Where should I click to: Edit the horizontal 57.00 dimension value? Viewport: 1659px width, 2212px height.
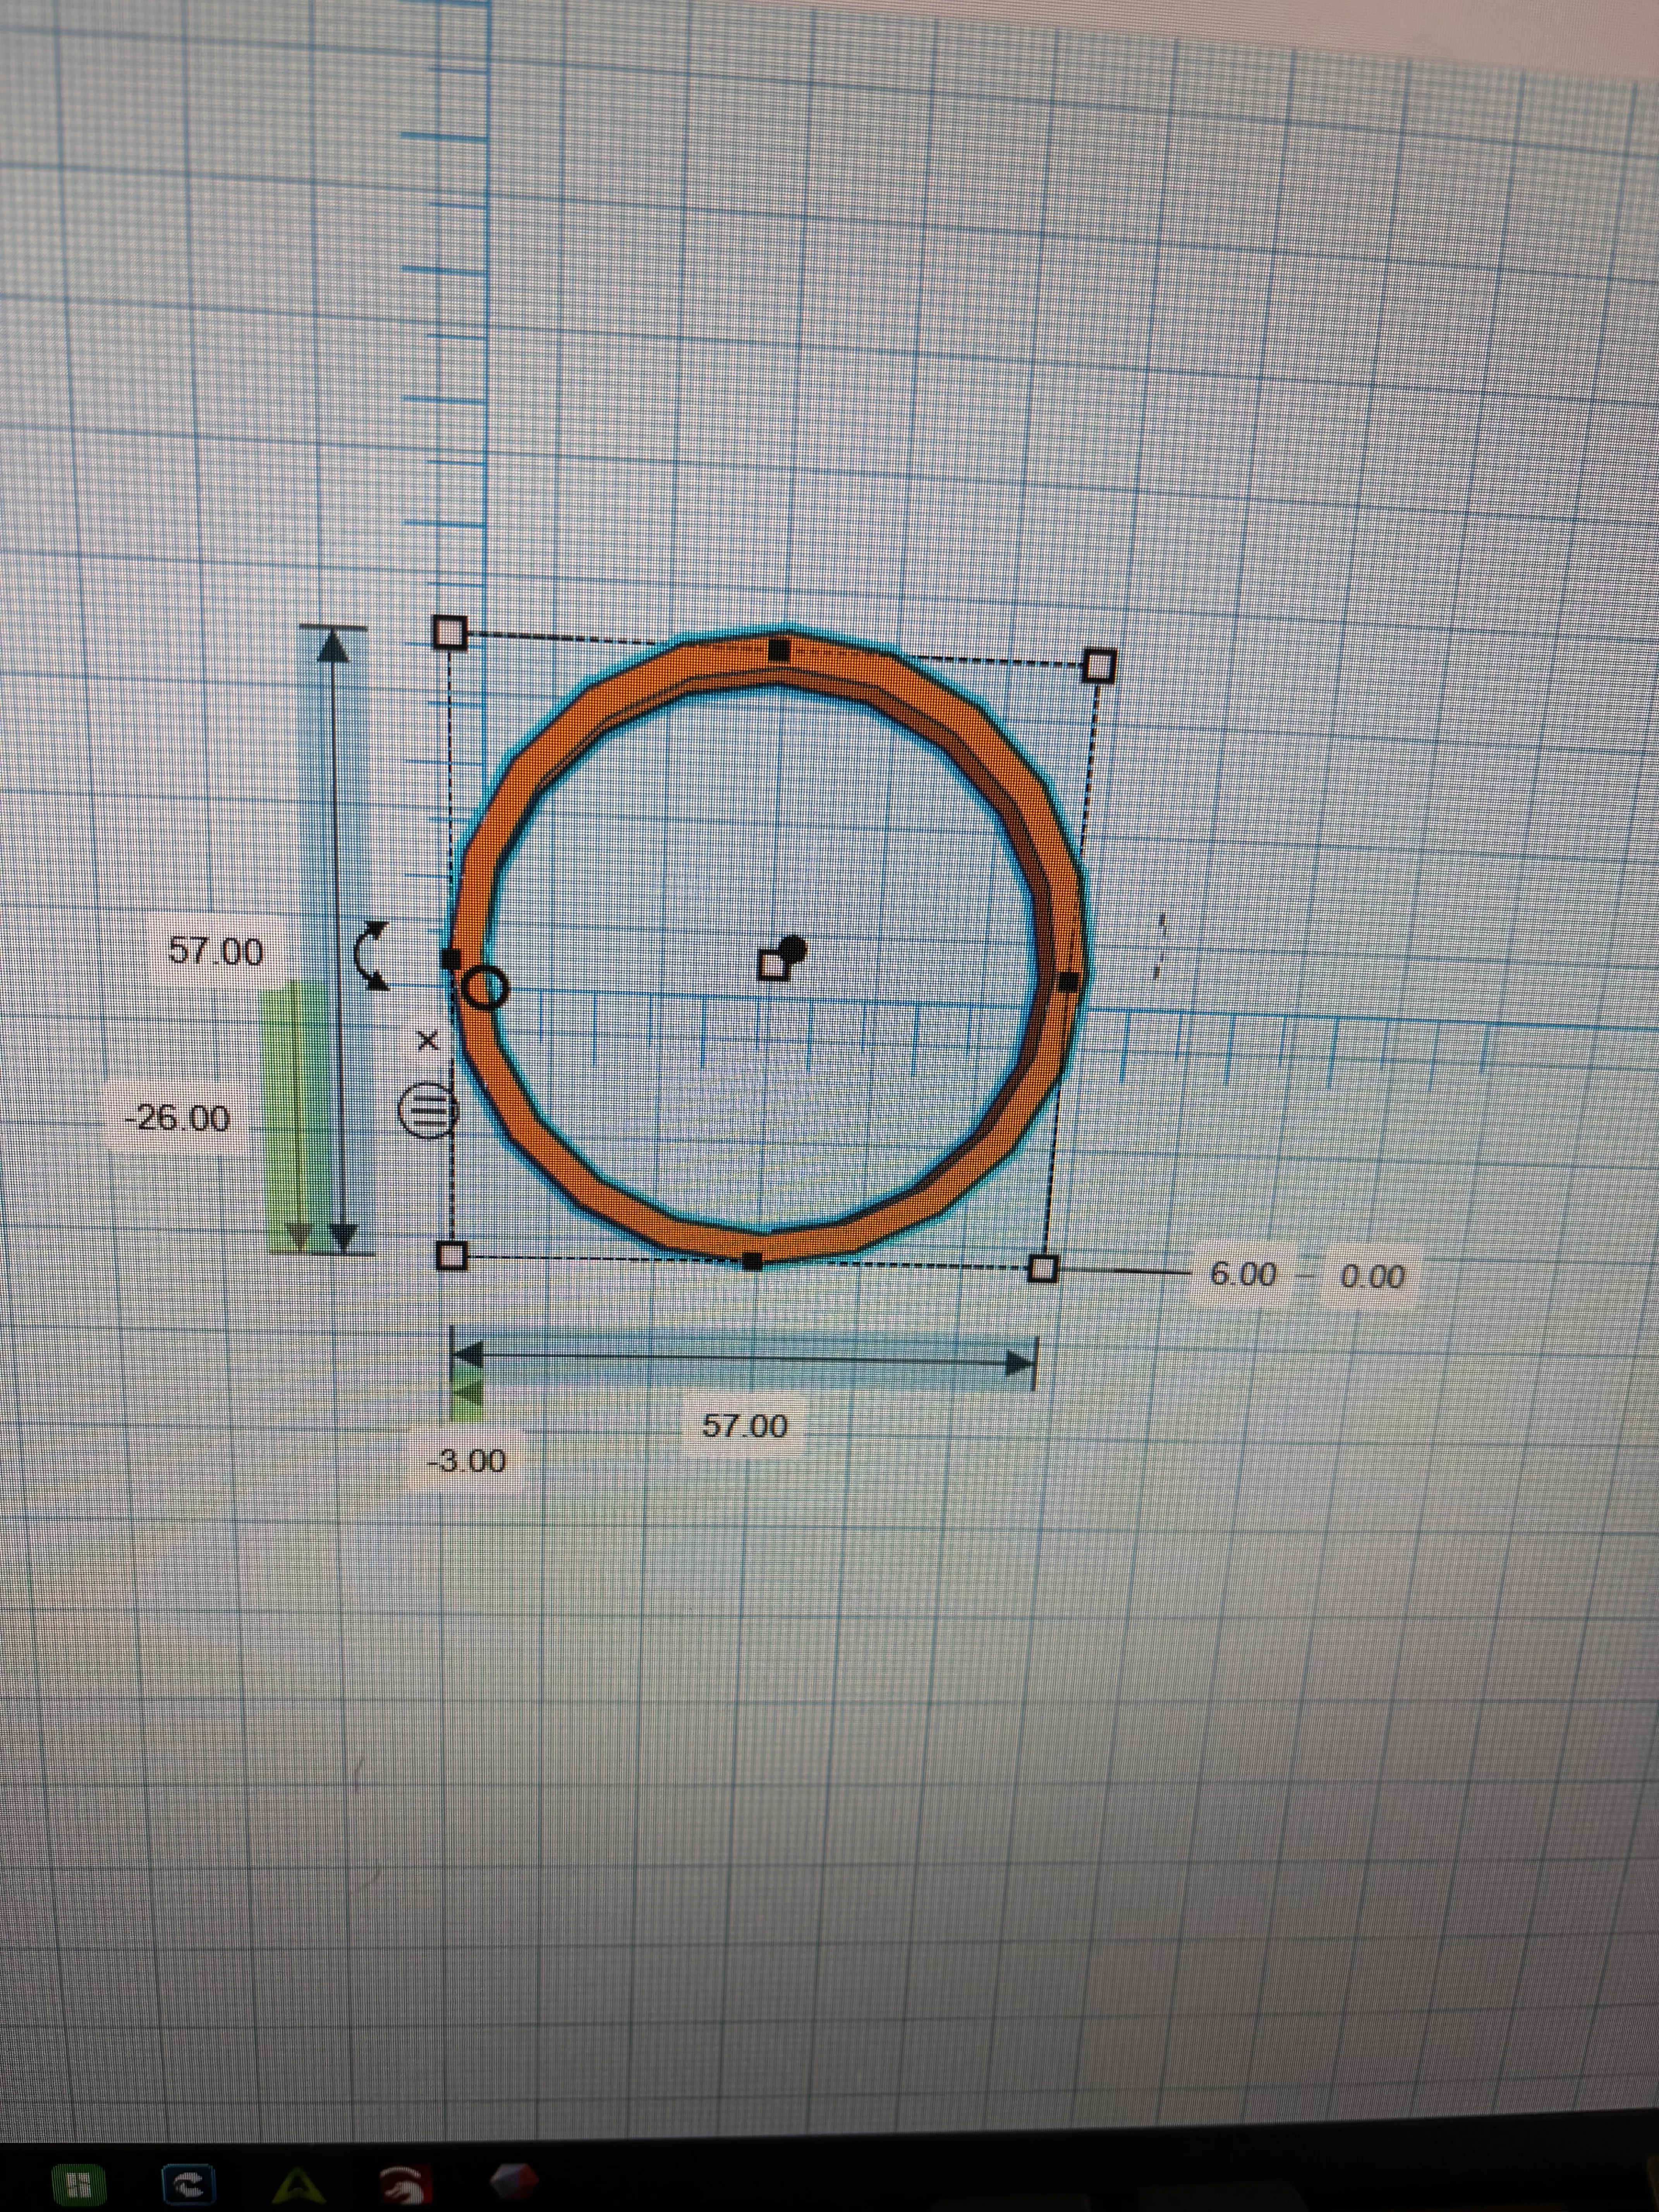click(745, 1425)
